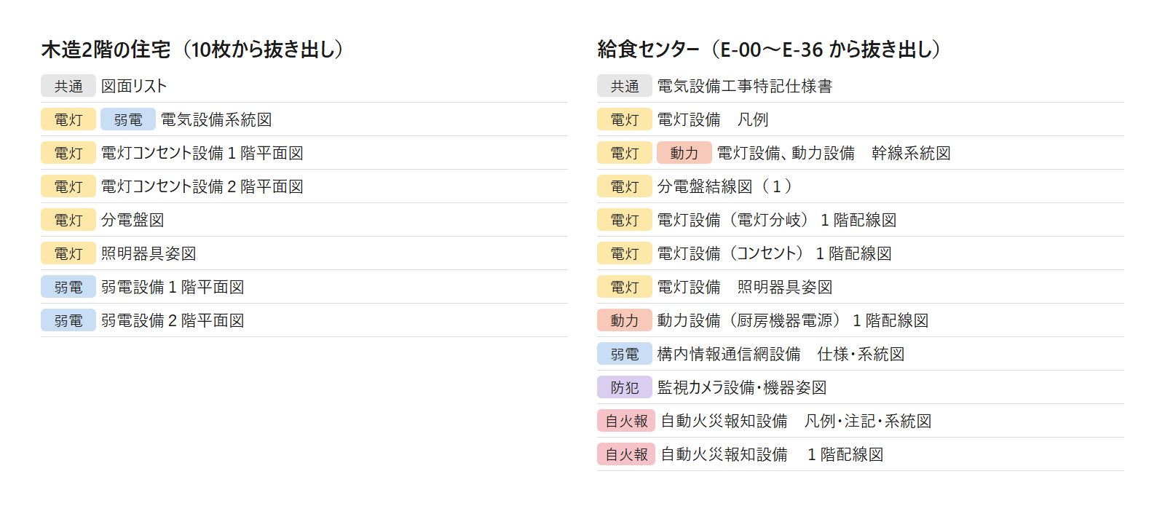Select 電灯コンセント設備 1 階平面図
1165x506 pixels.
[x=202, y=153]
